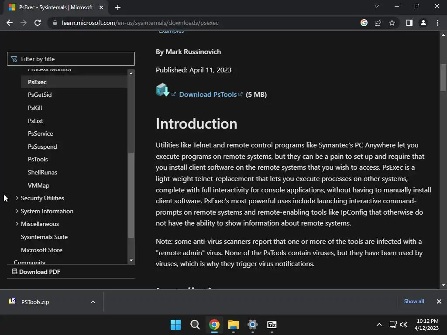Click the sidebar scroll down arrow

(x=131, y=260)
